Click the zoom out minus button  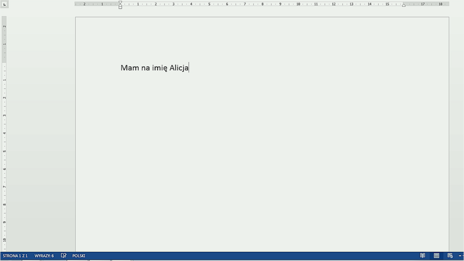pyautogui.click(x=460, y=256)
